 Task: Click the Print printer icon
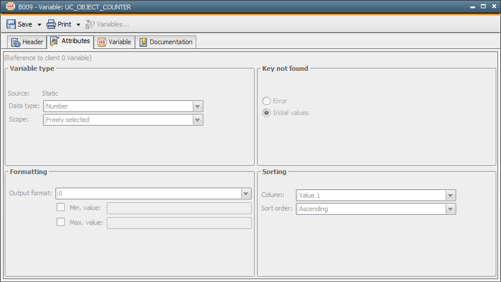click(51, 24)
